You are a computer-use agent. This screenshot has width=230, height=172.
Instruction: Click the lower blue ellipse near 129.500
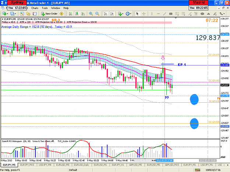pos(194,124)
